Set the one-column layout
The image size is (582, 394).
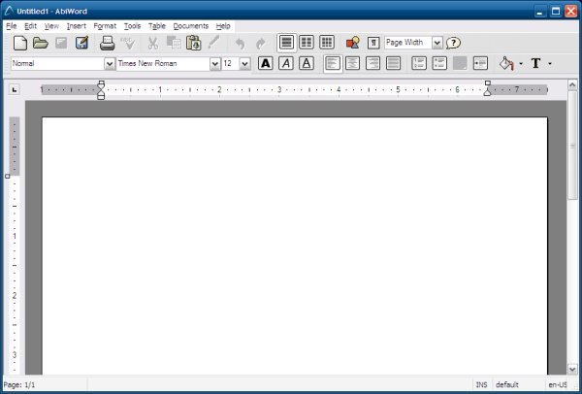pos(286,43)
